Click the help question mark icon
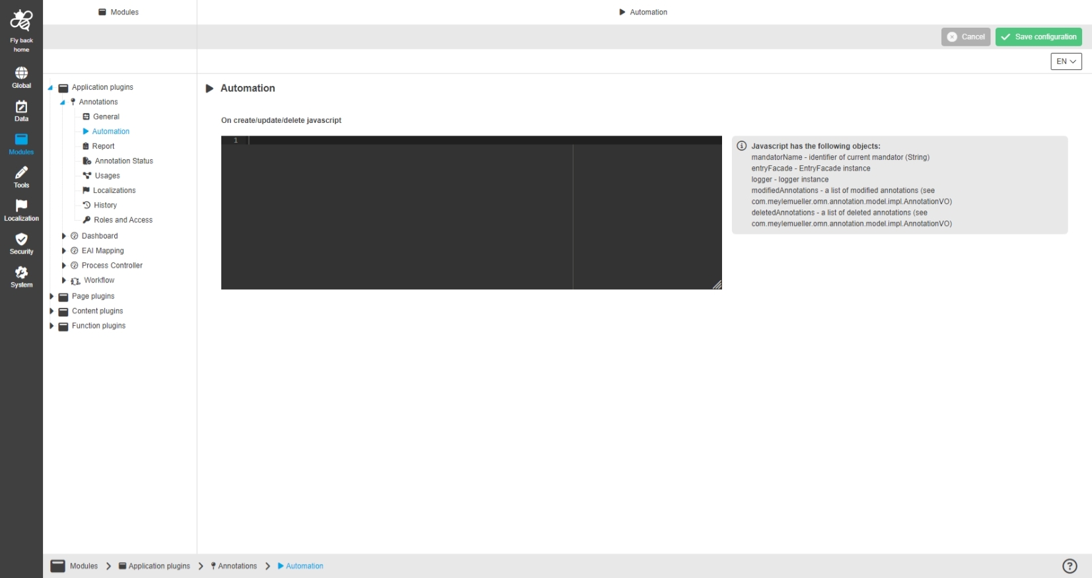The image size is (1092, 578). click(1070, 566)
